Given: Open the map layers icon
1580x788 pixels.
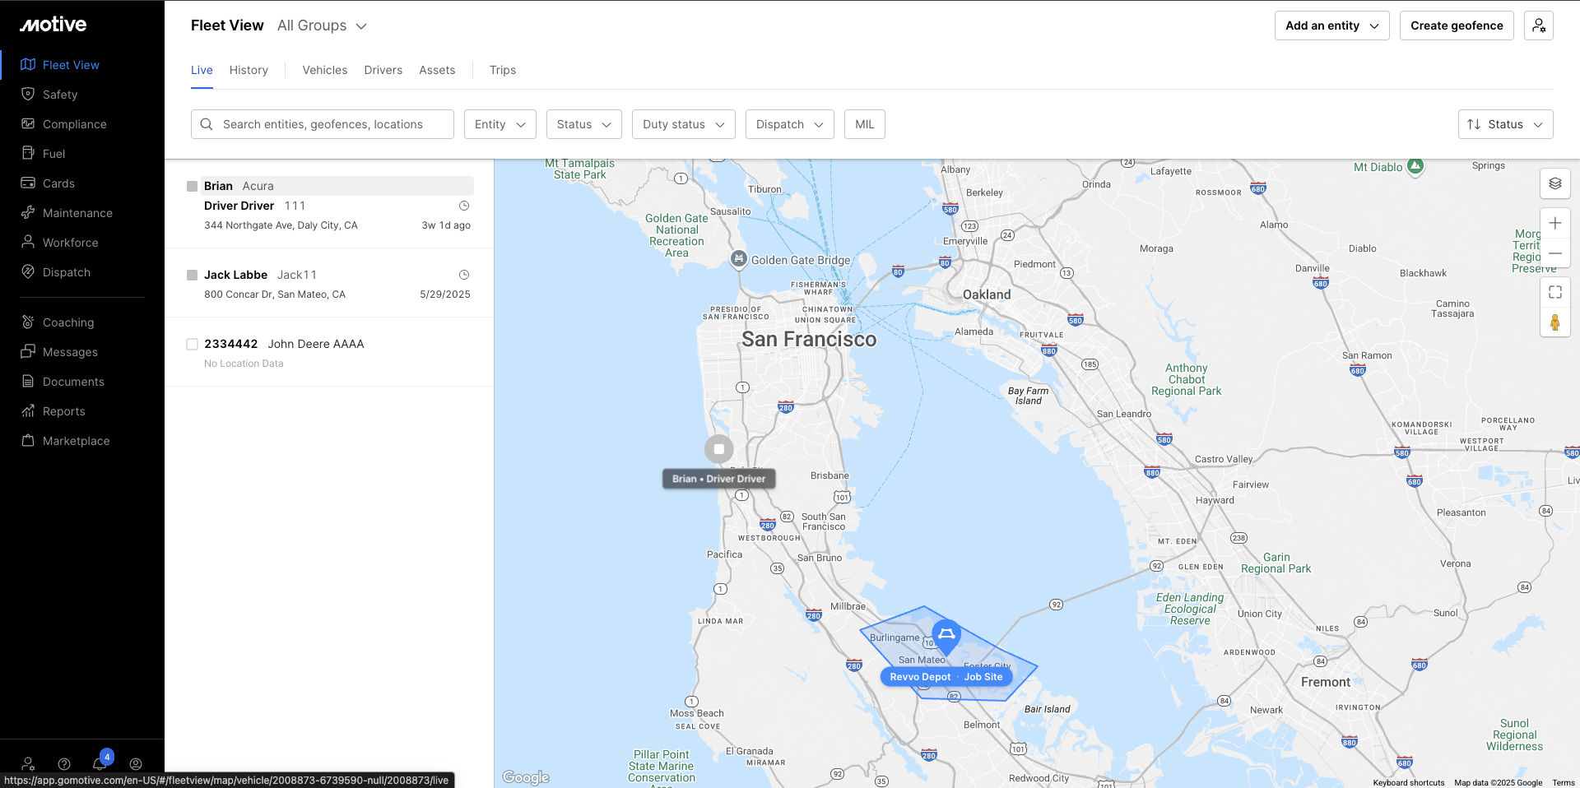Looking at the screenshot, I should point(1554,183).
